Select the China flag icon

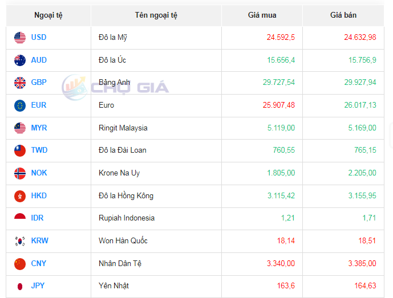coord(20,264)
